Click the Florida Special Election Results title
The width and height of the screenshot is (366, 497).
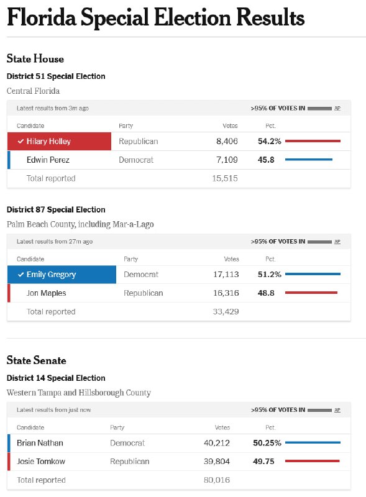click(155, 17)
